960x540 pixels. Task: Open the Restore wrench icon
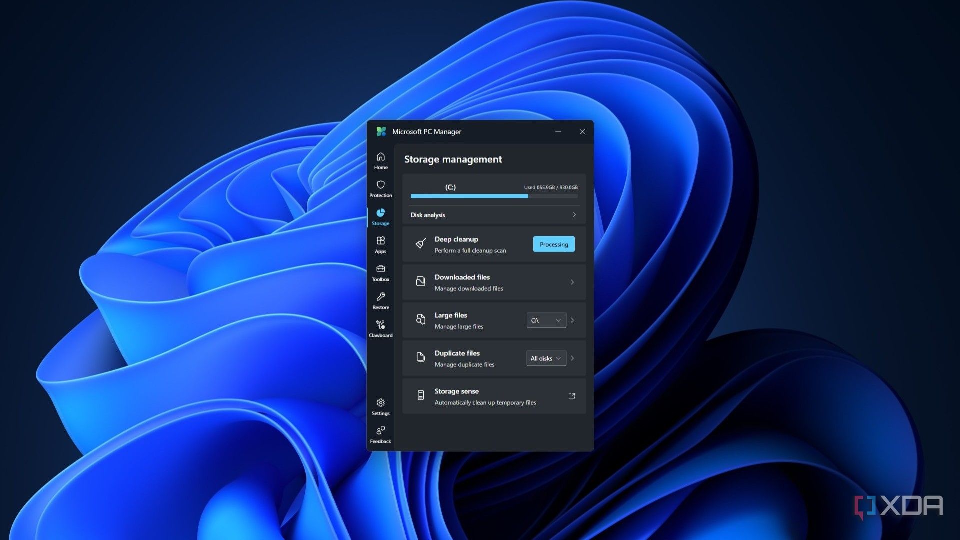tap(380, 297)
